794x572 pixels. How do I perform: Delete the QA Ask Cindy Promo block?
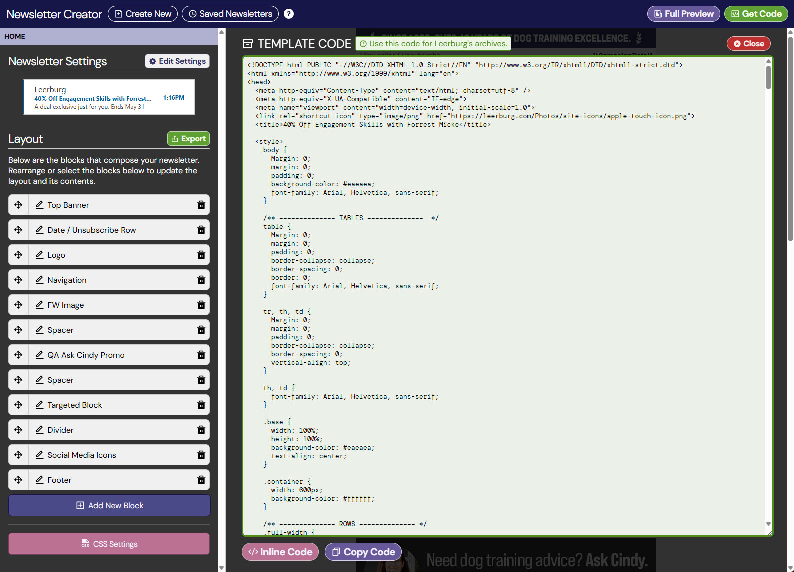coord(201,355)
